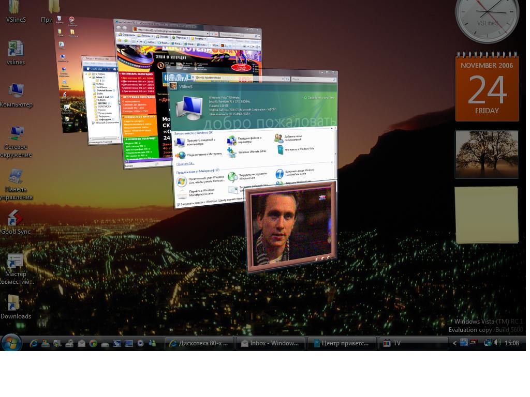The image size is (530, 397).
Task: Click the taskbar clock showing 15:08
Action: tap(511, 343)
